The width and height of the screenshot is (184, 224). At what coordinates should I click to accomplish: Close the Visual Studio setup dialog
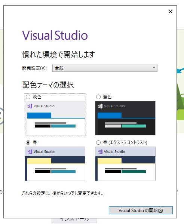[x=171, y=12]
